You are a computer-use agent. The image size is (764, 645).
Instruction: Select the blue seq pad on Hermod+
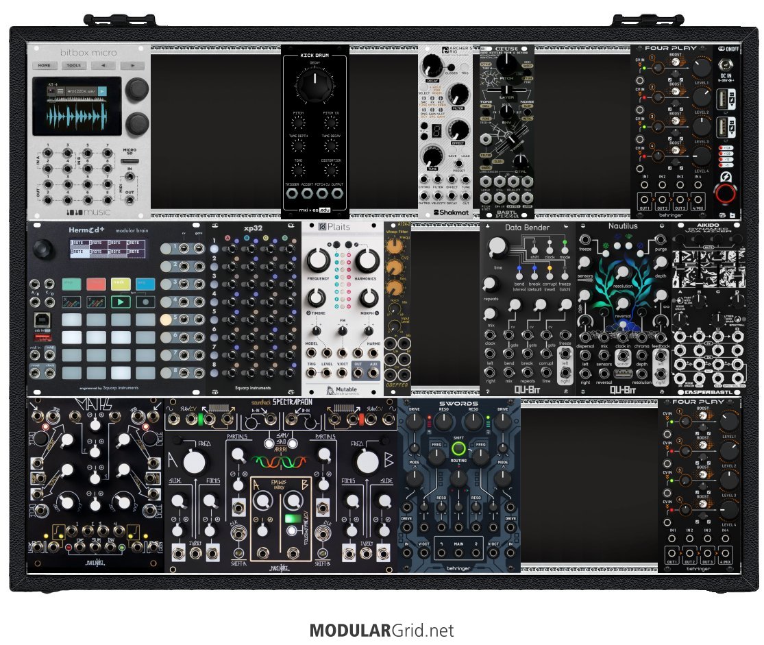coord(145,284)
